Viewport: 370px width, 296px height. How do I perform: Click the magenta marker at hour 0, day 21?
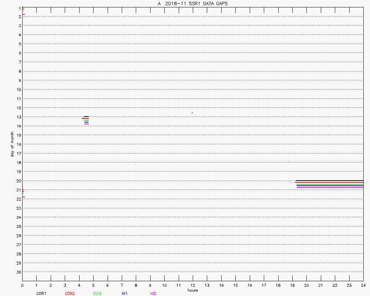24,197
